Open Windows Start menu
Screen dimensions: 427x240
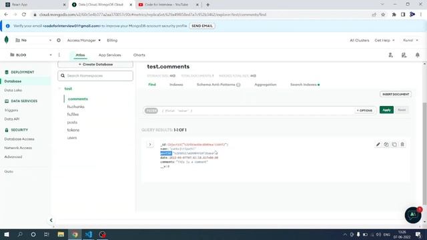tap(7, 234)
